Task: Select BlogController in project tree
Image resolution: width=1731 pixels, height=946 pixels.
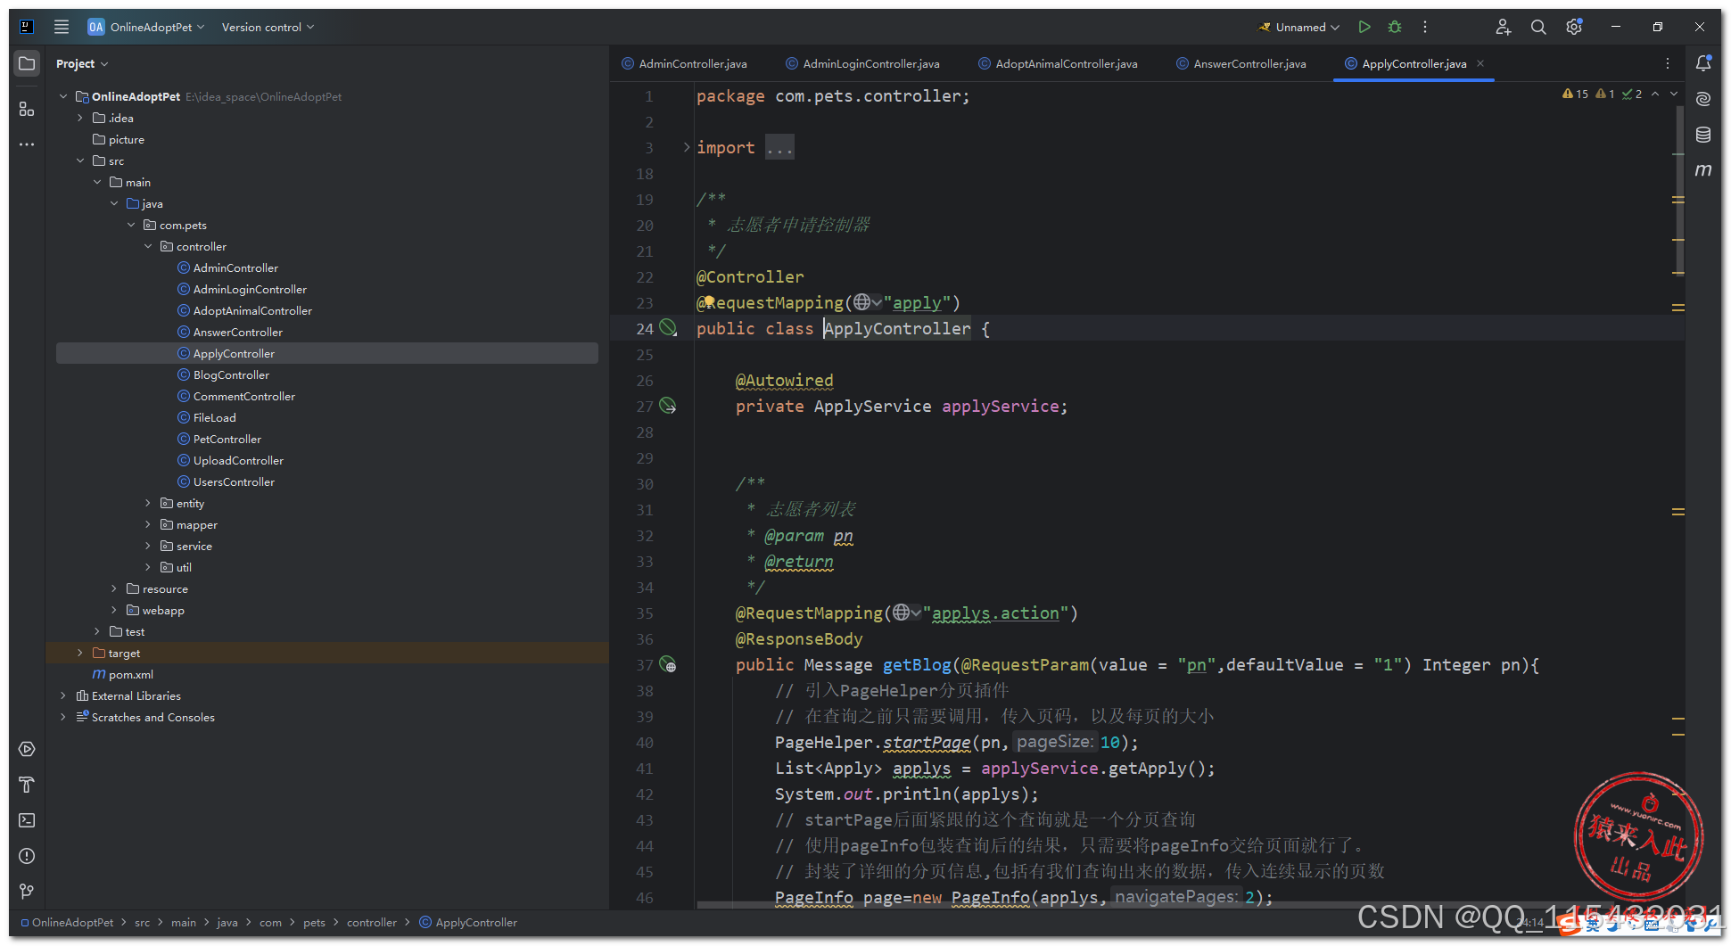Action: click(x=231, y=374)
